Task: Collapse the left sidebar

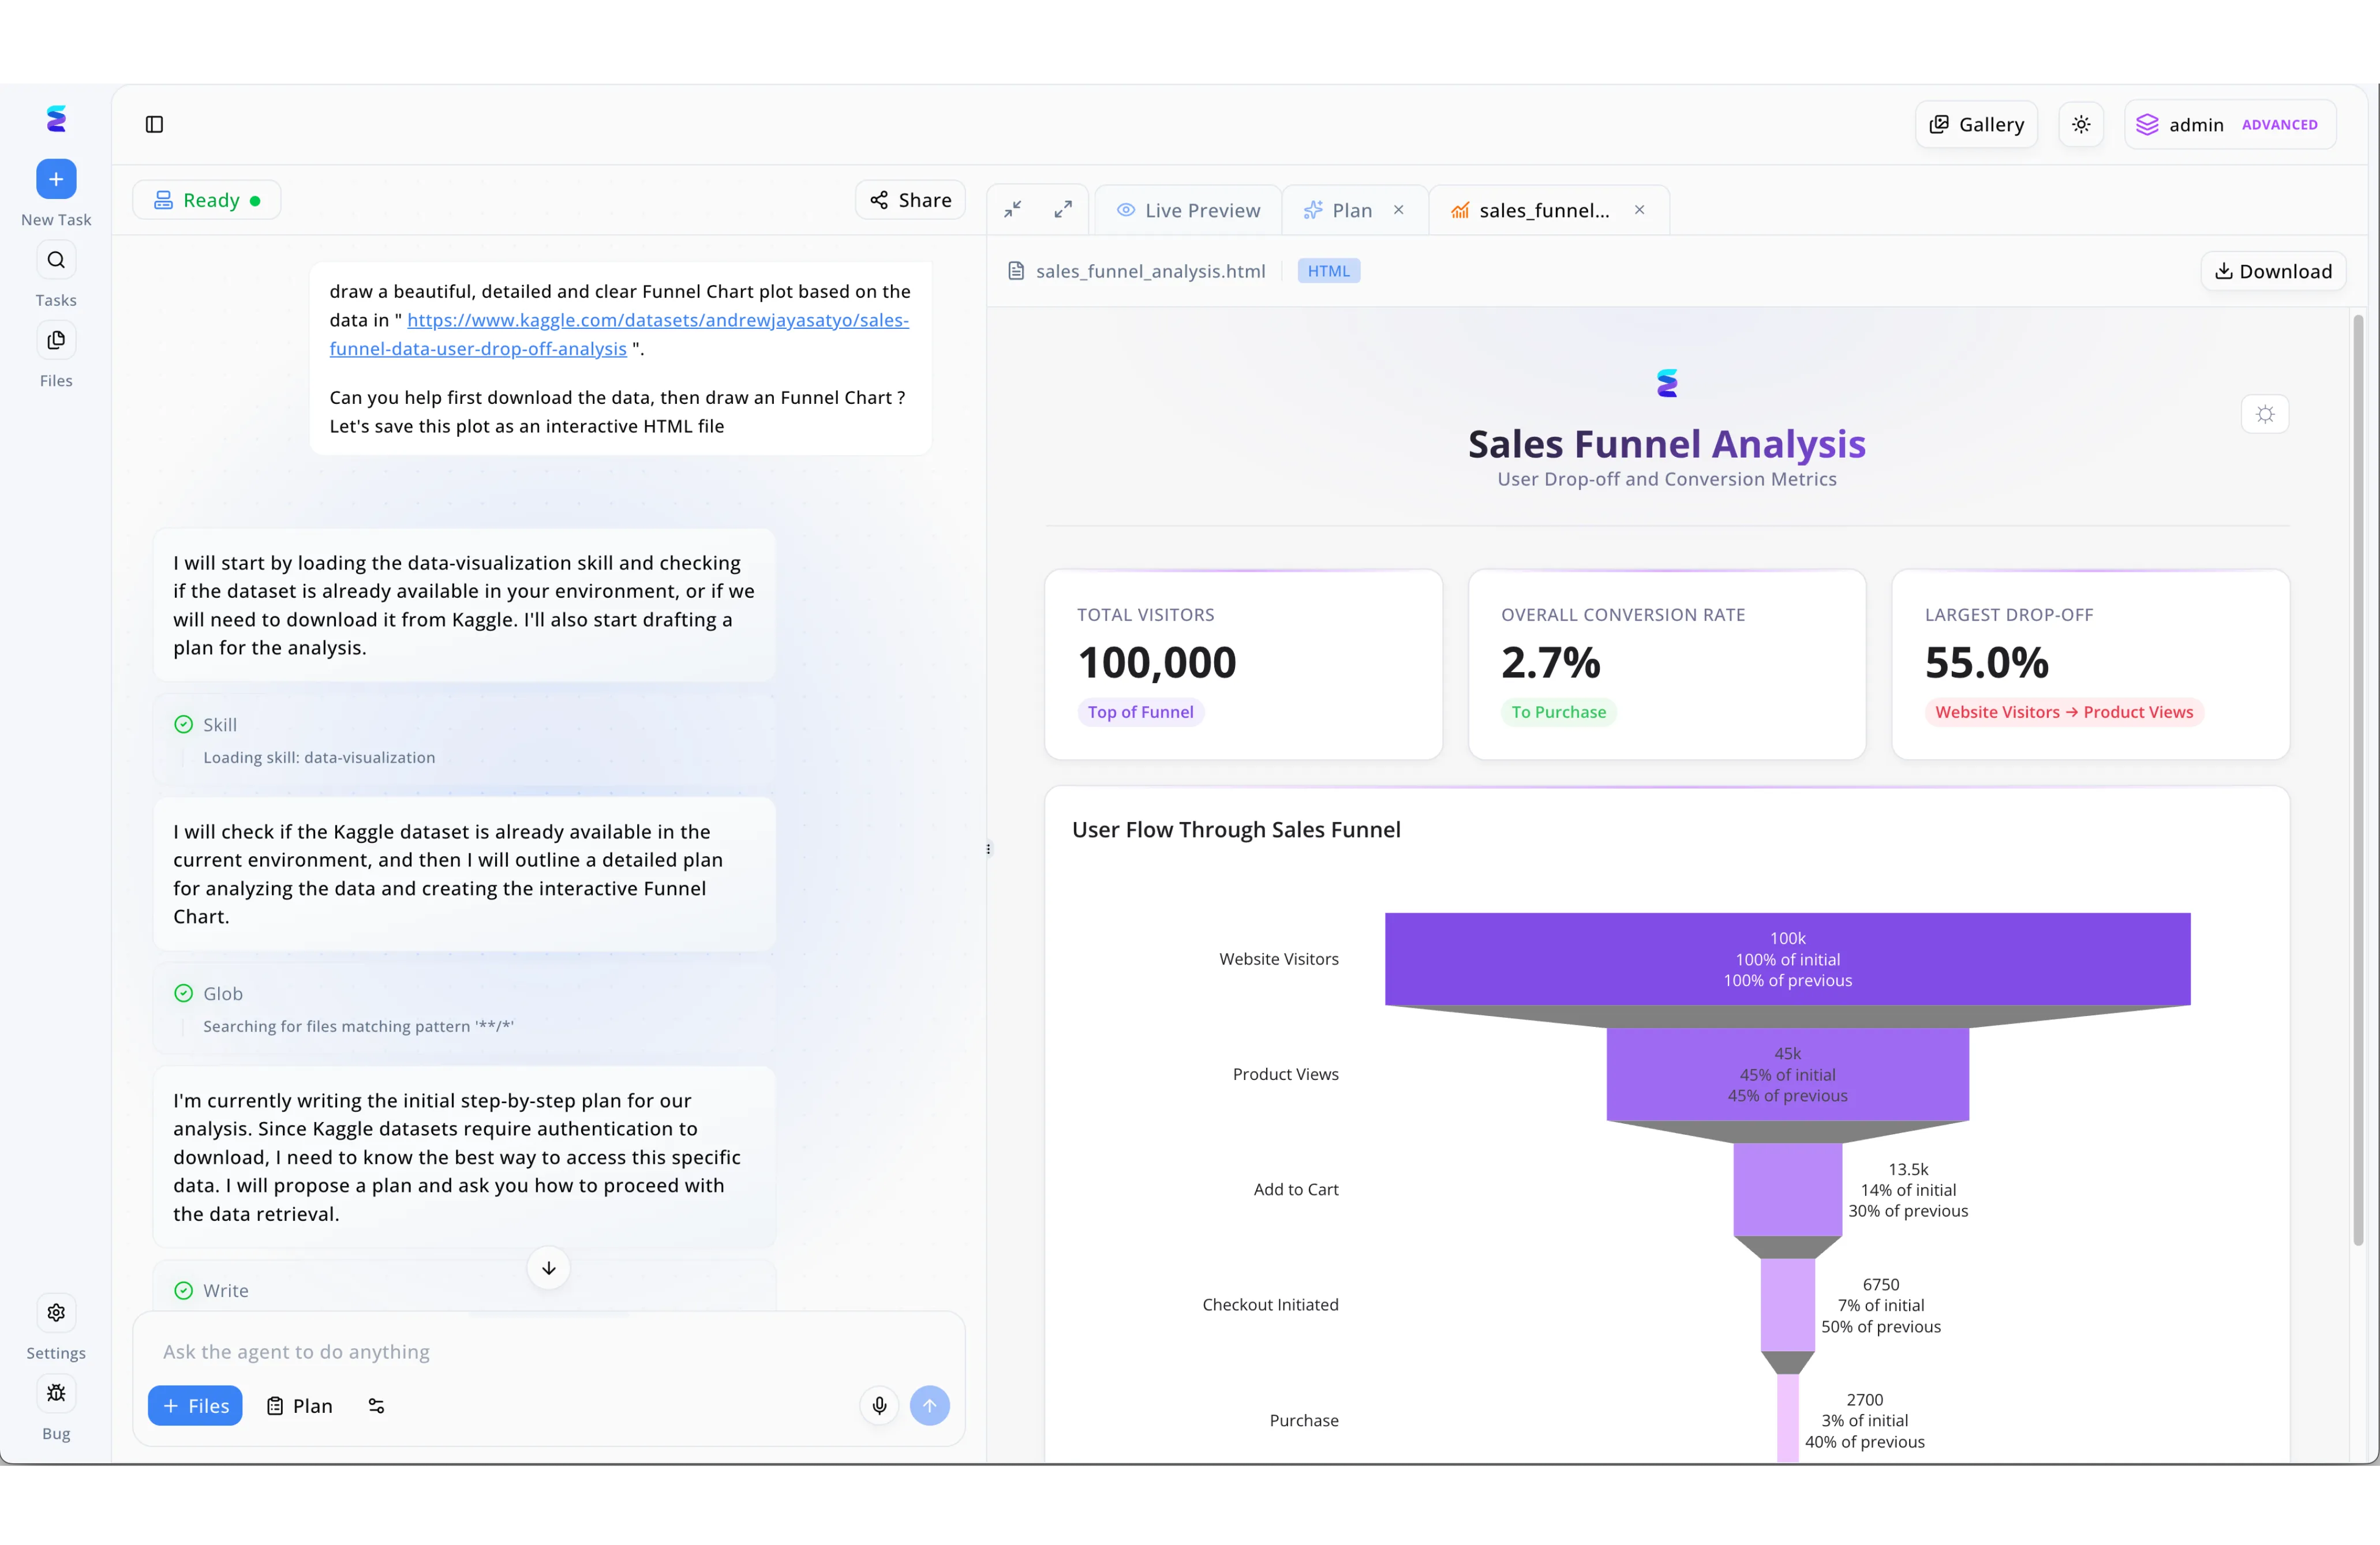Action: pyautogui.click(x=154, y=124)
